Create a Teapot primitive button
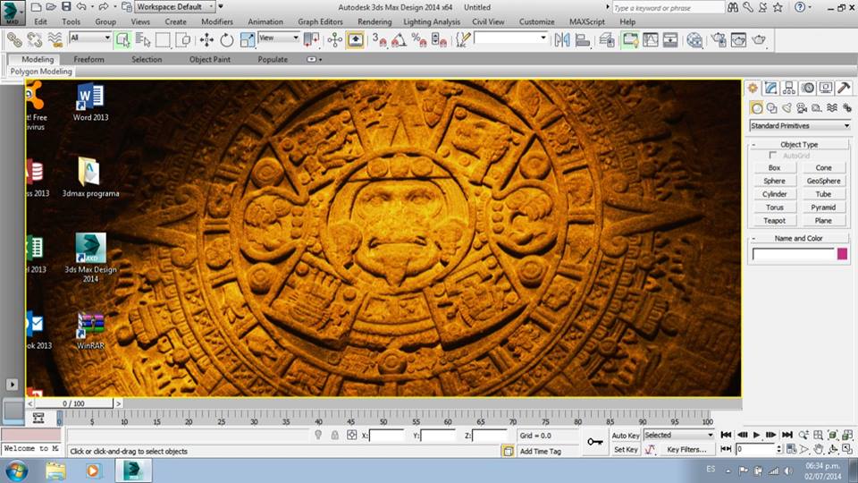This screenshot has height=483, width=858. (774, 221)
